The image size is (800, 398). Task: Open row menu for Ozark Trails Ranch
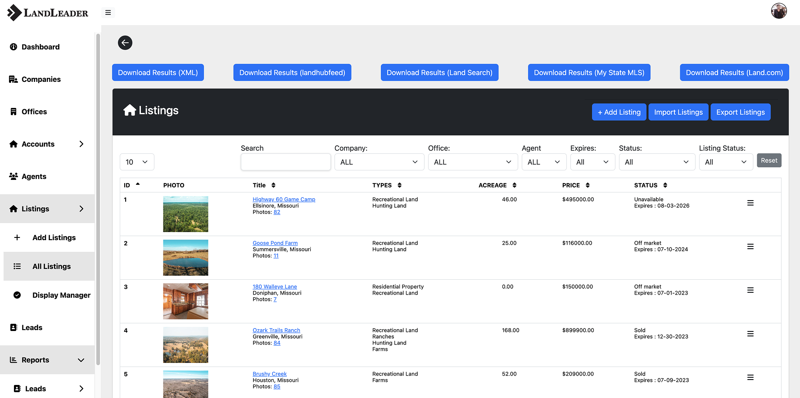click(x=750, y=334)
